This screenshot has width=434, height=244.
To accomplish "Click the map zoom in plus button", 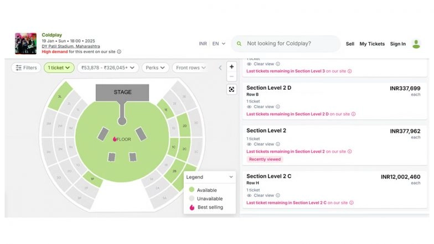I will (231, 67).
